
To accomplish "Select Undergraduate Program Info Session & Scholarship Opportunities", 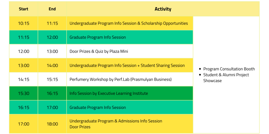I will (129, 23).
